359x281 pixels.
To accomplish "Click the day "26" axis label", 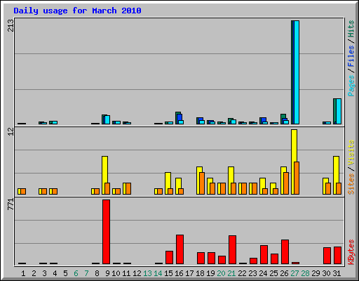I will 284,273.
